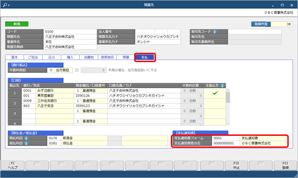Screen dimensions: 298x178
Task: Click 仮払科目 code field 0181
Action: click(54, 143)
